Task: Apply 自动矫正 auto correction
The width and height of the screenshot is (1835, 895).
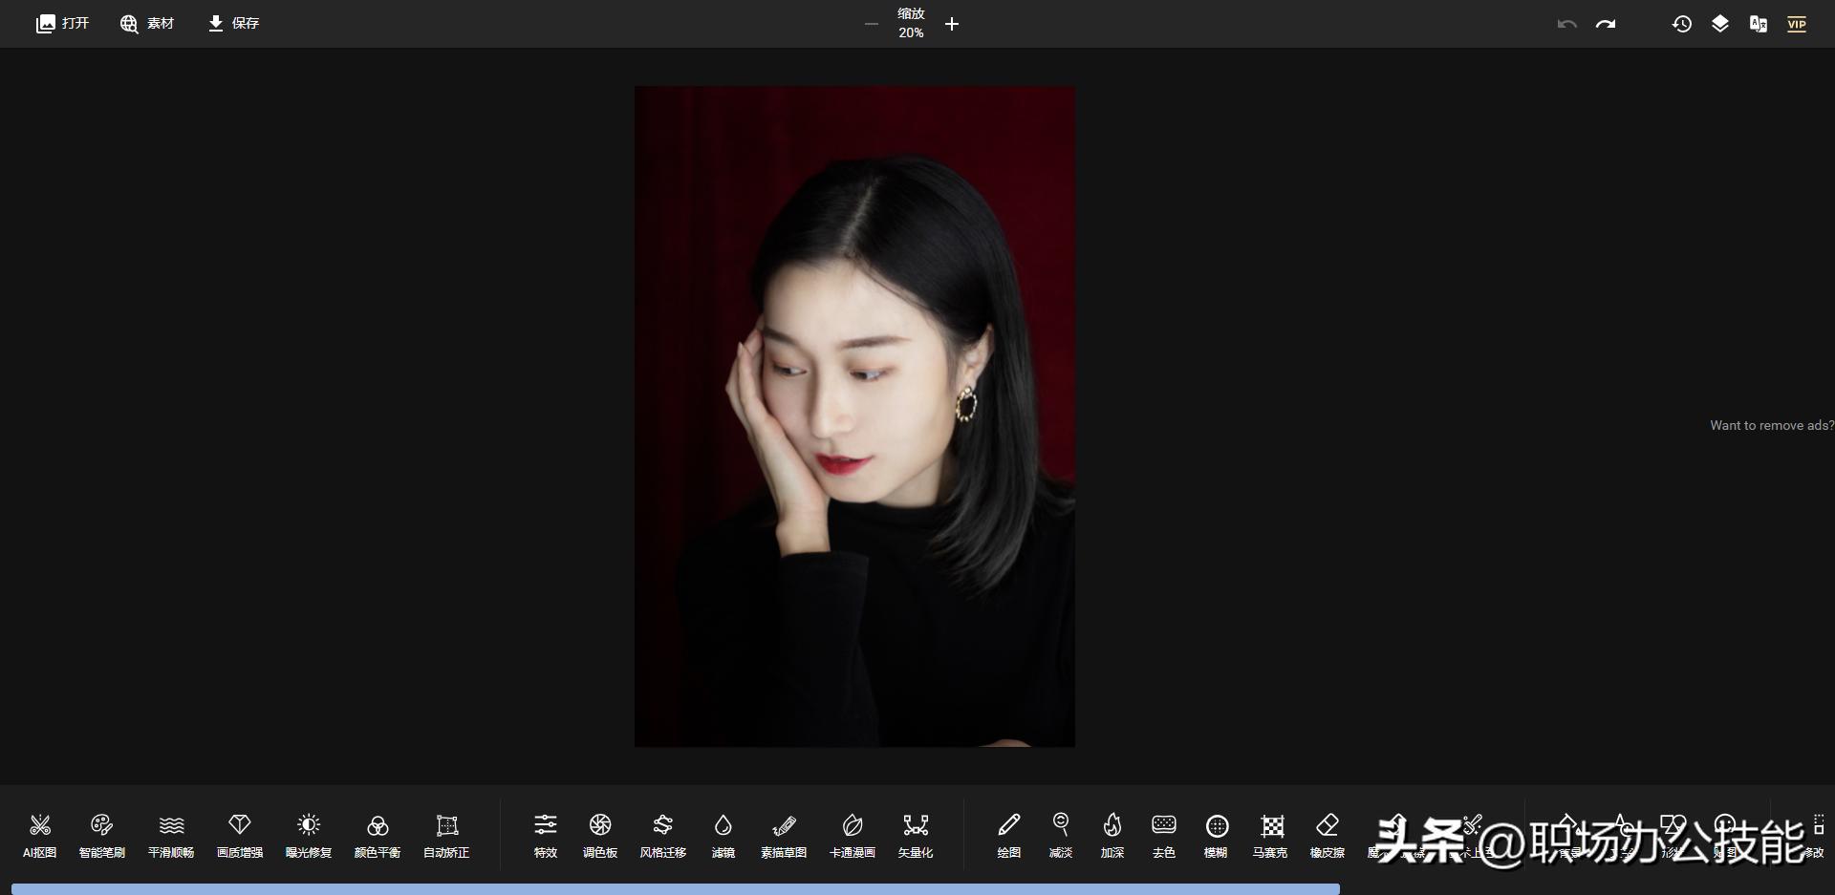Action: pyautogui.click(x=446, y=835)
